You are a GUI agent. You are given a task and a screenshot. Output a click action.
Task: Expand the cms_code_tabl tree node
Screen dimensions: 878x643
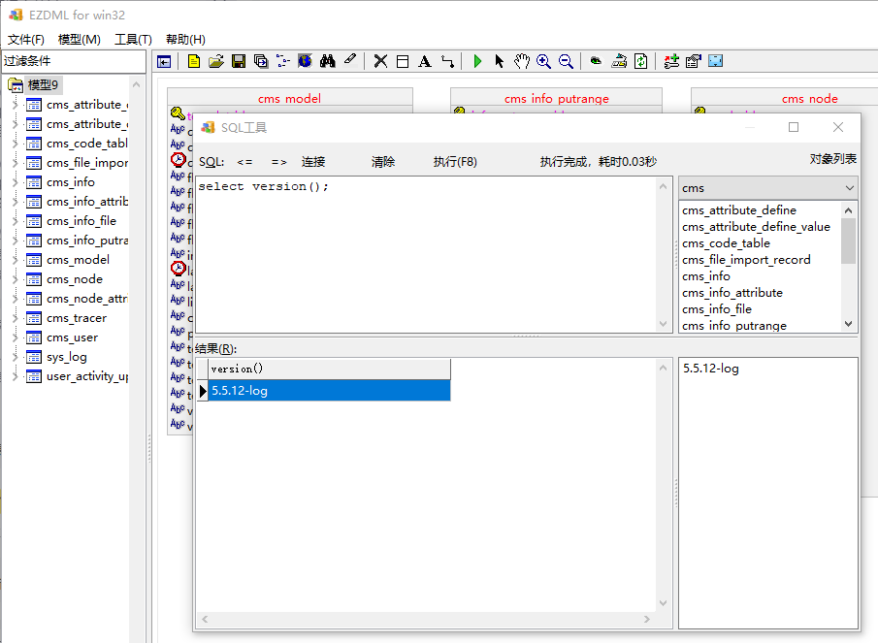16,144
